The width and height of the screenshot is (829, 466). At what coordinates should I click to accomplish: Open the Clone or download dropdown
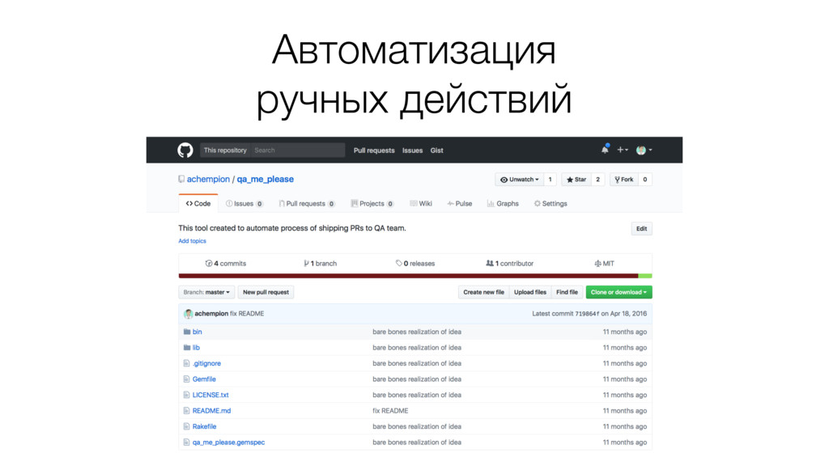pyautogui.click(x=619, y=292)
